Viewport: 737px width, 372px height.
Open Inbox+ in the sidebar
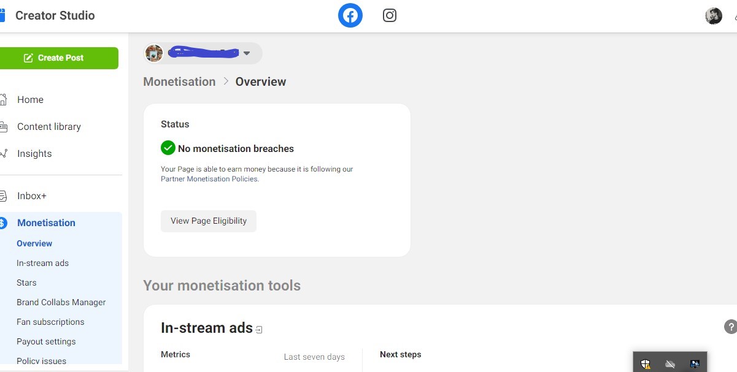pos(32,196)
